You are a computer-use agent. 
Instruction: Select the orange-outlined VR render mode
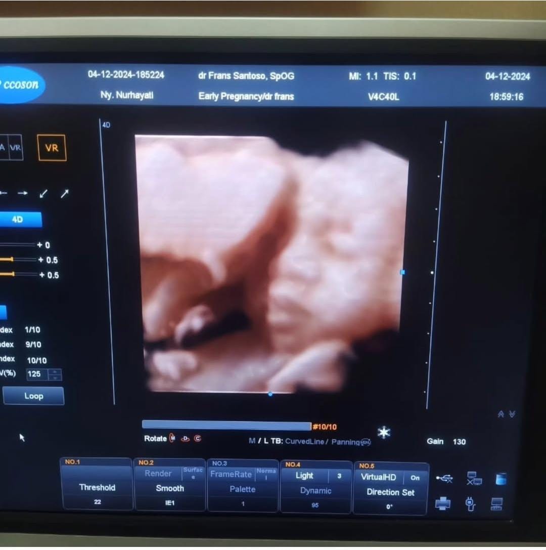click(x=52, y=148)
